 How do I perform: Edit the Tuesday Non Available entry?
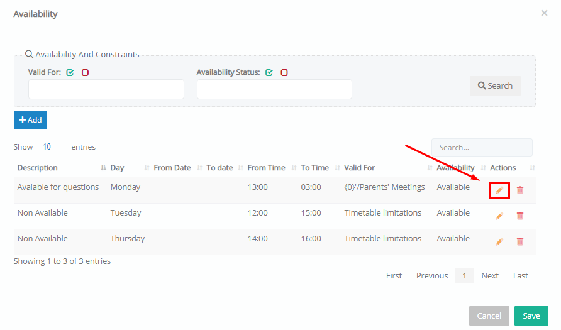(499, 216)
